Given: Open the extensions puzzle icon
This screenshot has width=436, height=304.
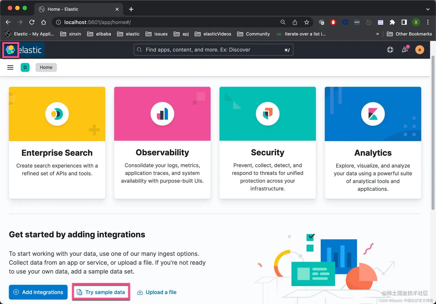Looking at the screenshot, I should (392, 22).
